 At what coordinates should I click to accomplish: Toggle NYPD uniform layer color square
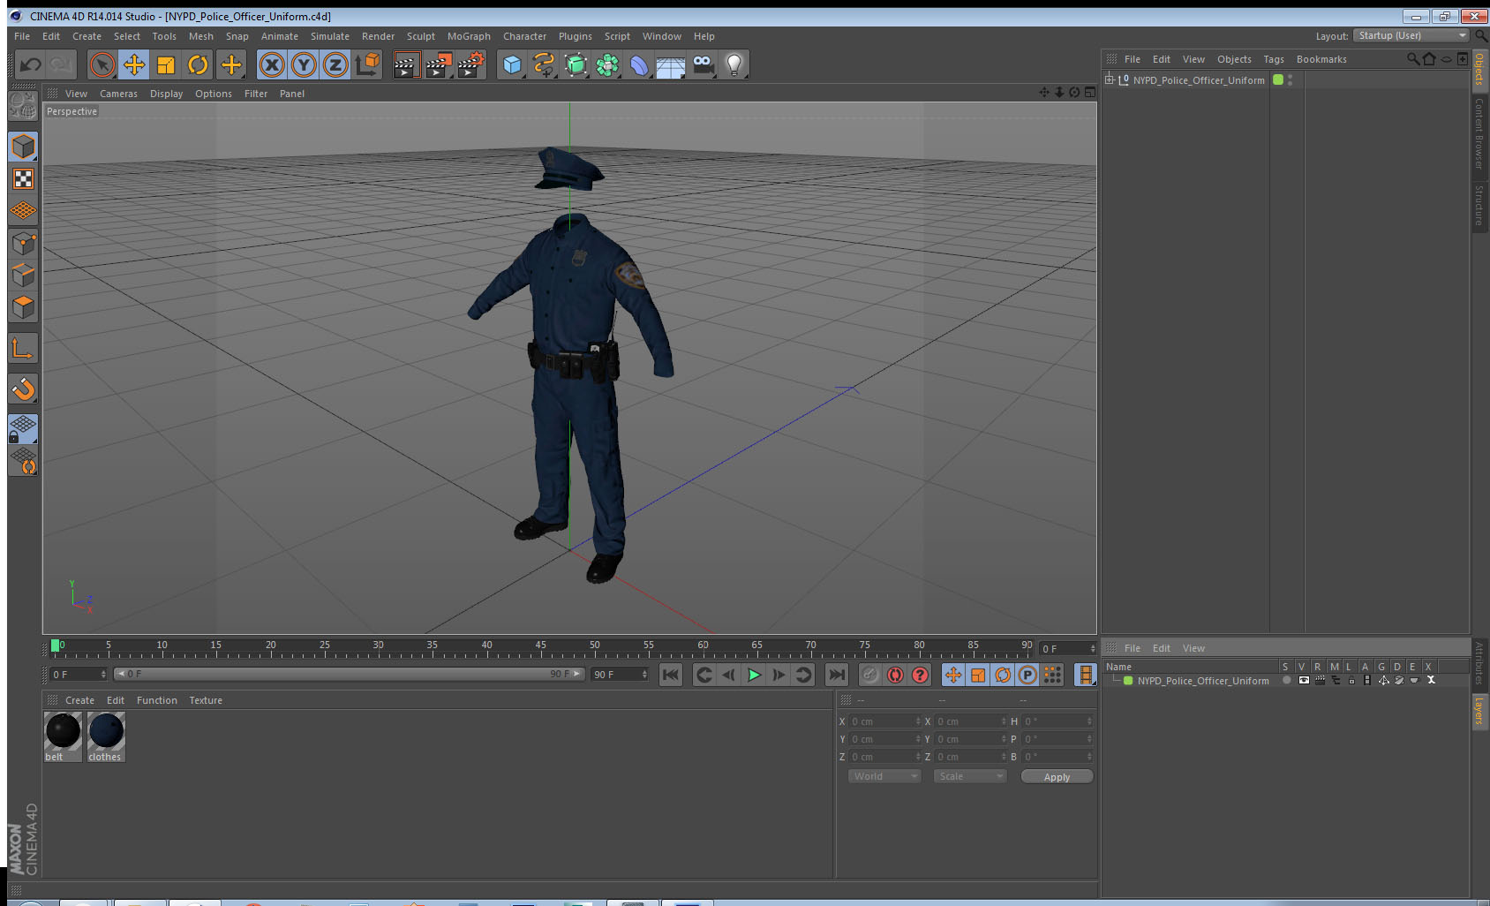coord(1277,79)
